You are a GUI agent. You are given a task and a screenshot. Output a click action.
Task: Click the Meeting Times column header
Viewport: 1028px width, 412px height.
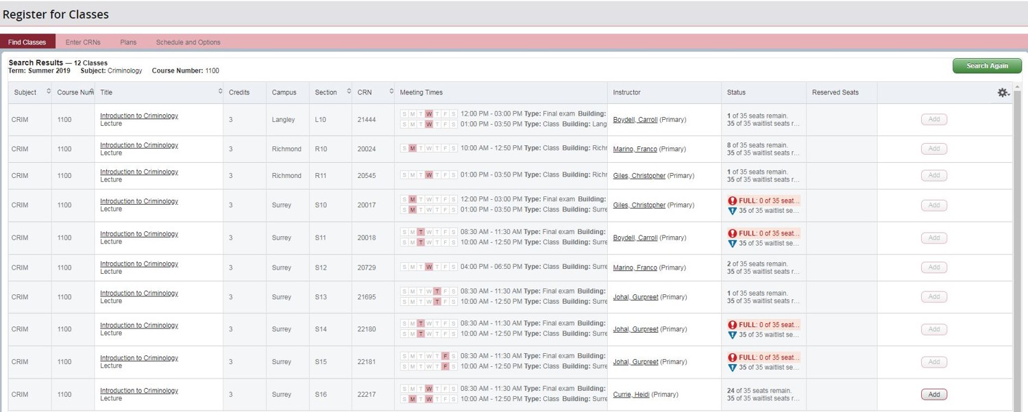pos(421,92)
